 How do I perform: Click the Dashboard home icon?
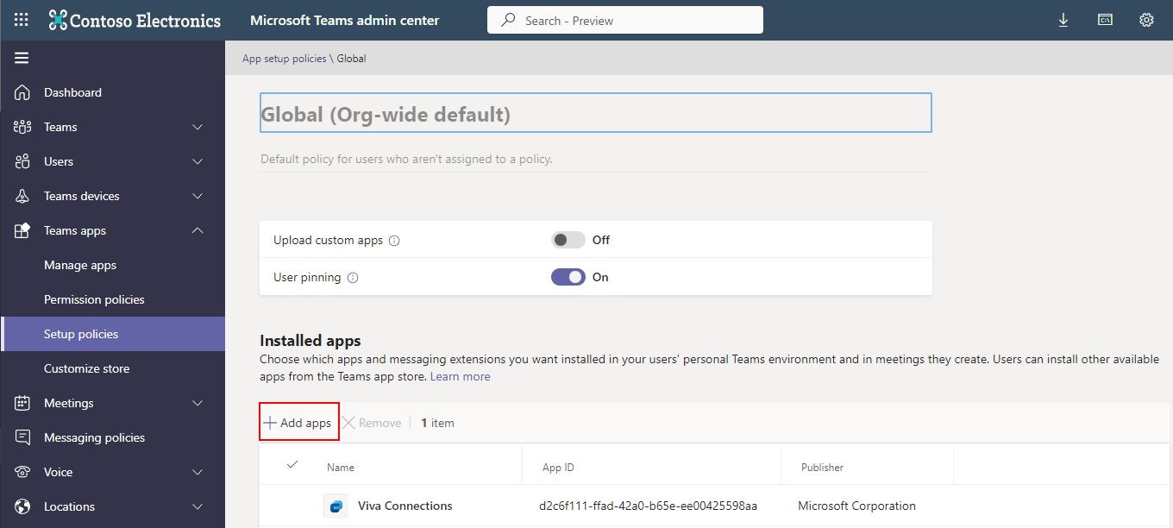[x=22, y=92]
